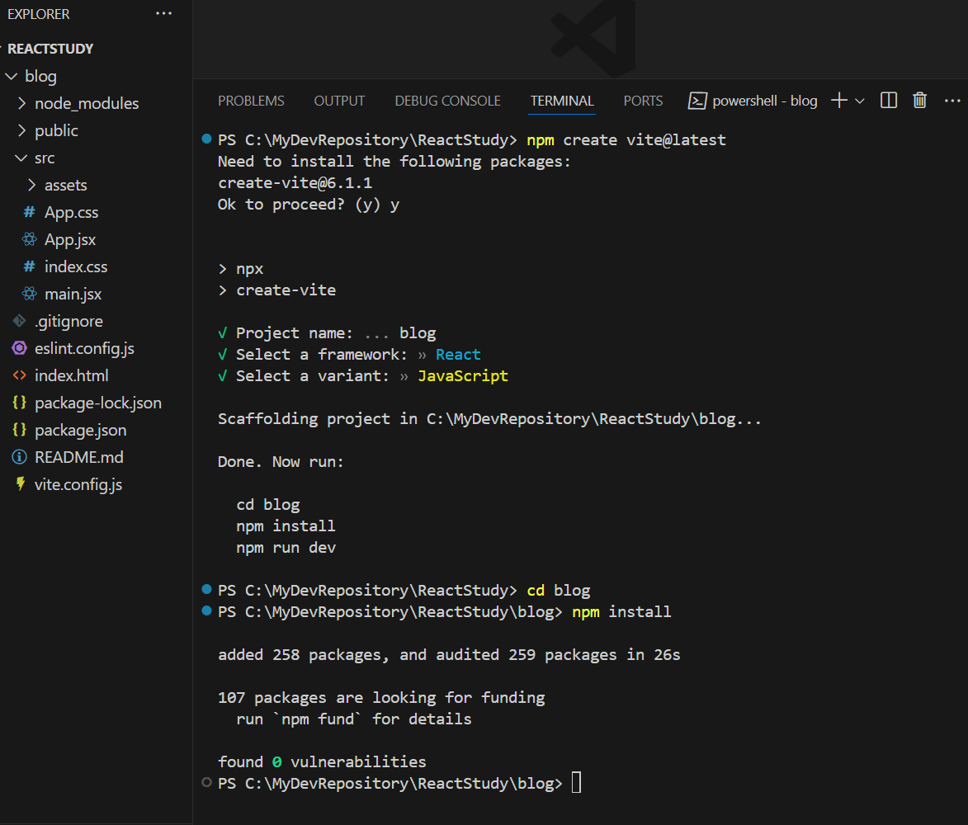Click the 'React' framework text in terminal
Viewport: 968px width, 825px height.
(x=458, y=354)
